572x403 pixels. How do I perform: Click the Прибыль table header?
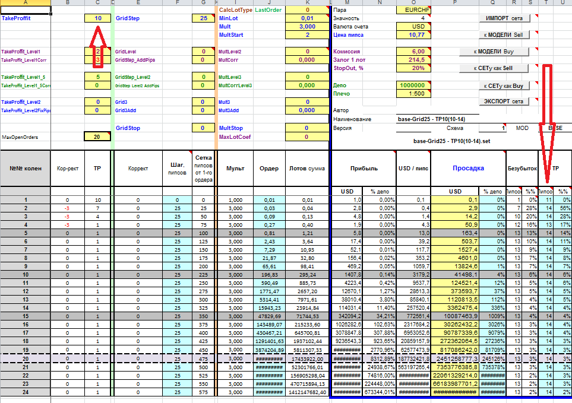tap(364, 169)
